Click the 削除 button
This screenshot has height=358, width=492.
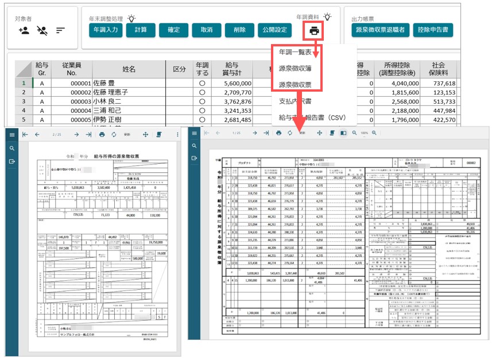point(239,30)
